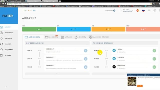
Task: Click the +3 900.00 р operation icon
Action: point(114,67)
